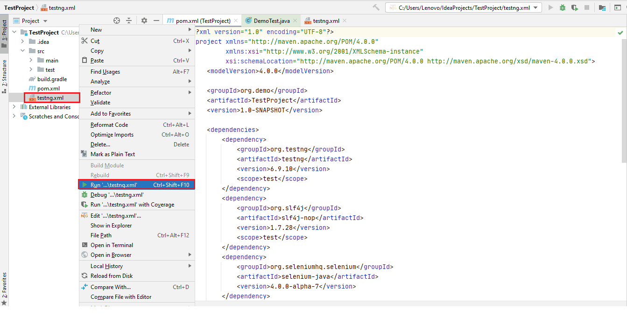Click the locate target icon in Project panel
The height and width of the screenshot is (317, 627).
click(x=117, y=21)
